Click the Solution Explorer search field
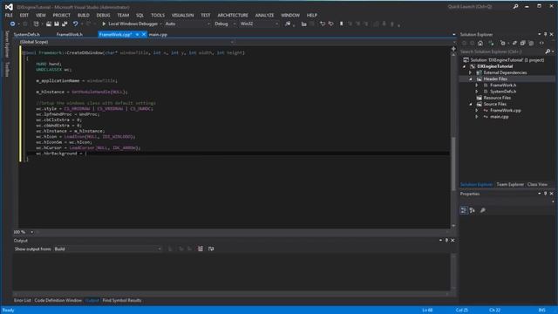558x314 pixels. 502,51
